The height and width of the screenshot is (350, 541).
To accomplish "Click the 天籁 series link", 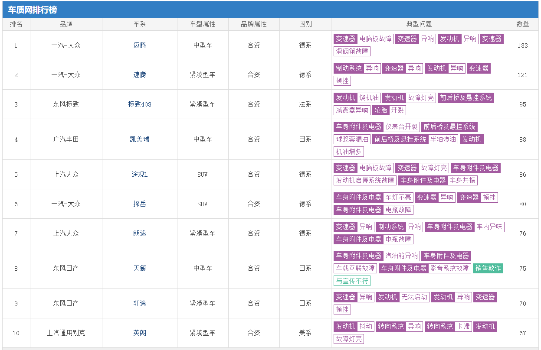I will point(139,269).
